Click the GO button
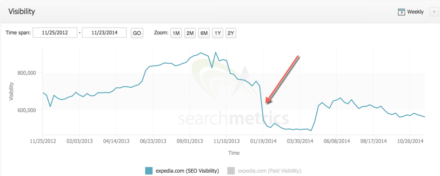The width and height of the screenshot is (440, 176). pyautogui.click(x=137, y=33)
